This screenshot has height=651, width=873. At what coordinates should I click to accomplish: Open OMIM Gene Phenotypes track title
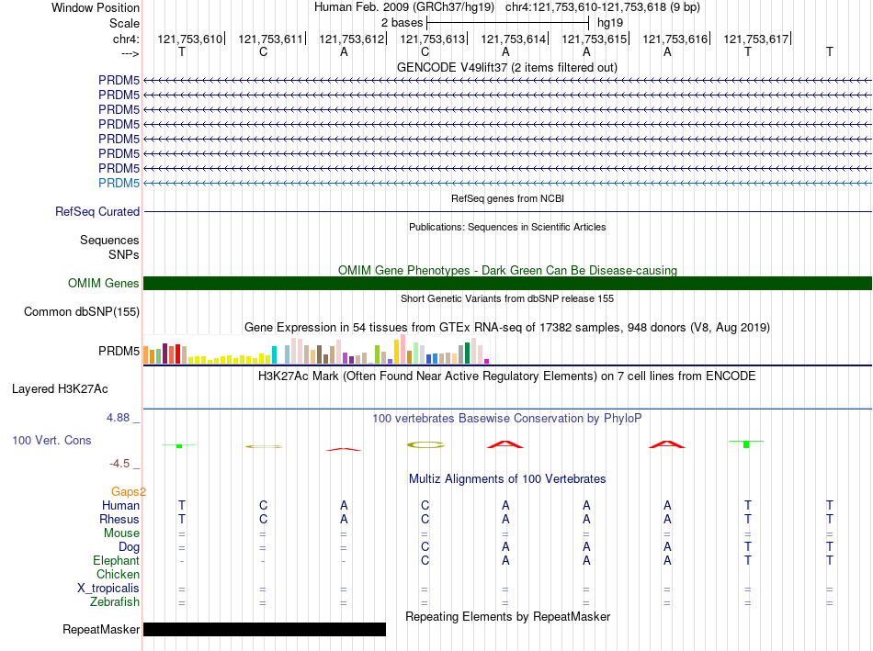click(x=507, y=271)
